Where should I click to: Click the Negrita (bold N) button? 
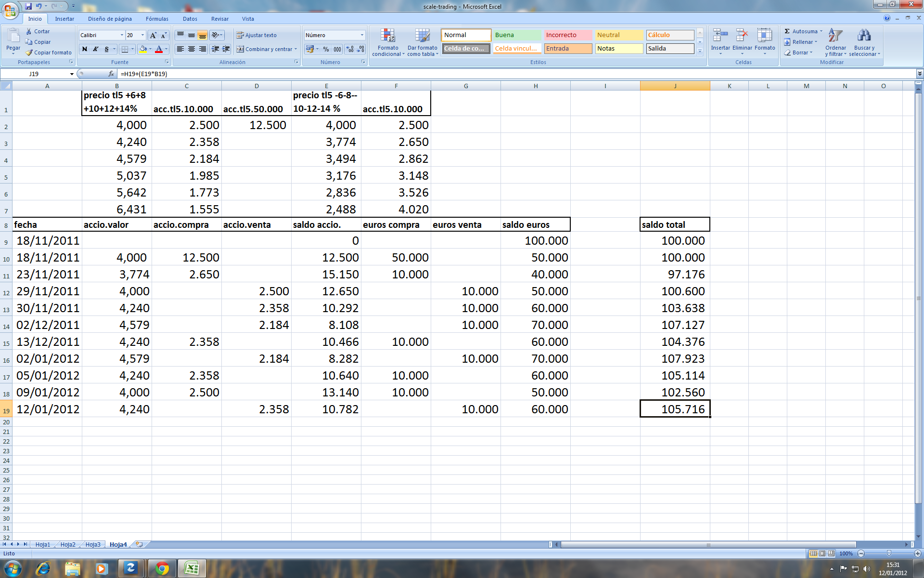pos(85,49)
